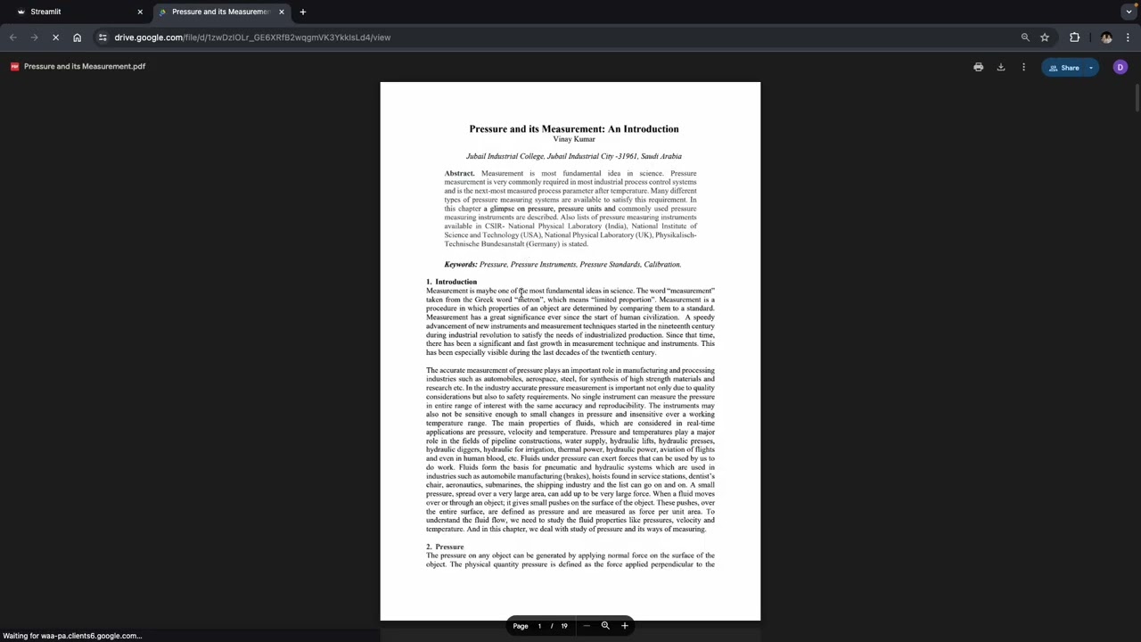The height and width of the screenshot is (642, 1141).
Task: Click the zoom magnifier in address bar
Action: click(1025, 37)
